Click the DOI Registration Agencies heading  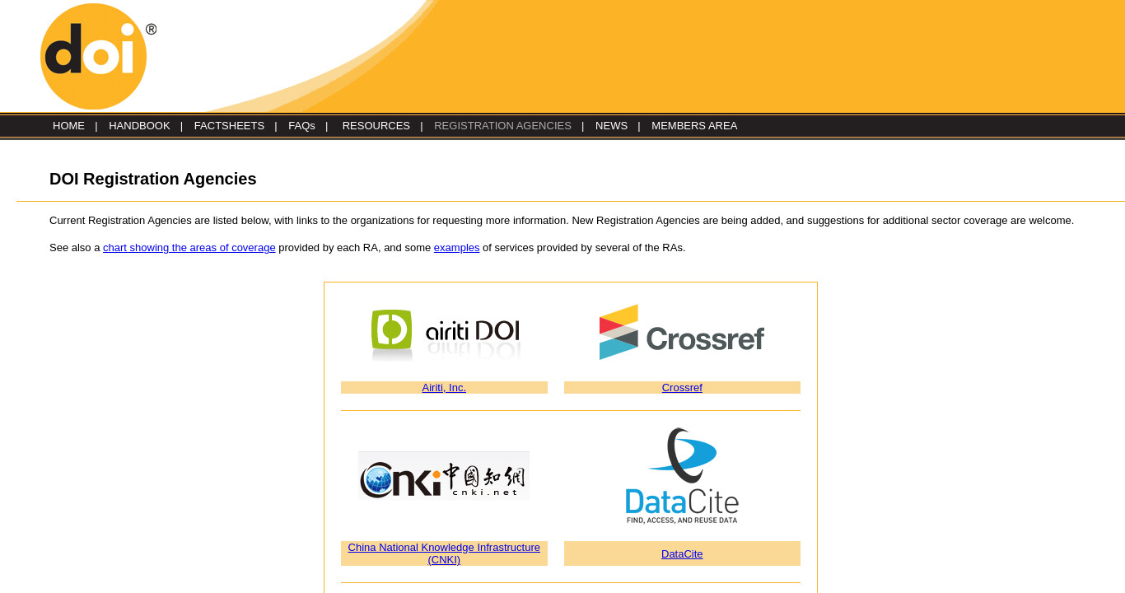[x=153, y=179]
